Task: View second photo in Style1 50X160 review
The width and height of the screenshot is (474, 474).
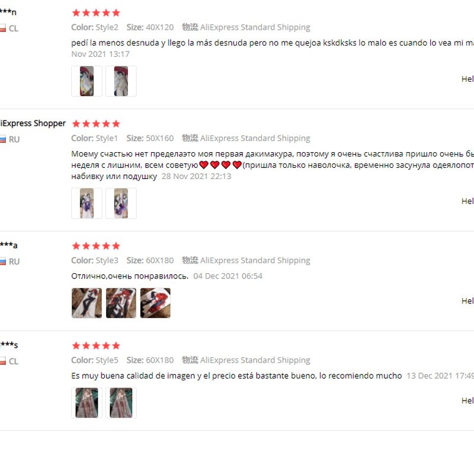Action: pos(121,203)
